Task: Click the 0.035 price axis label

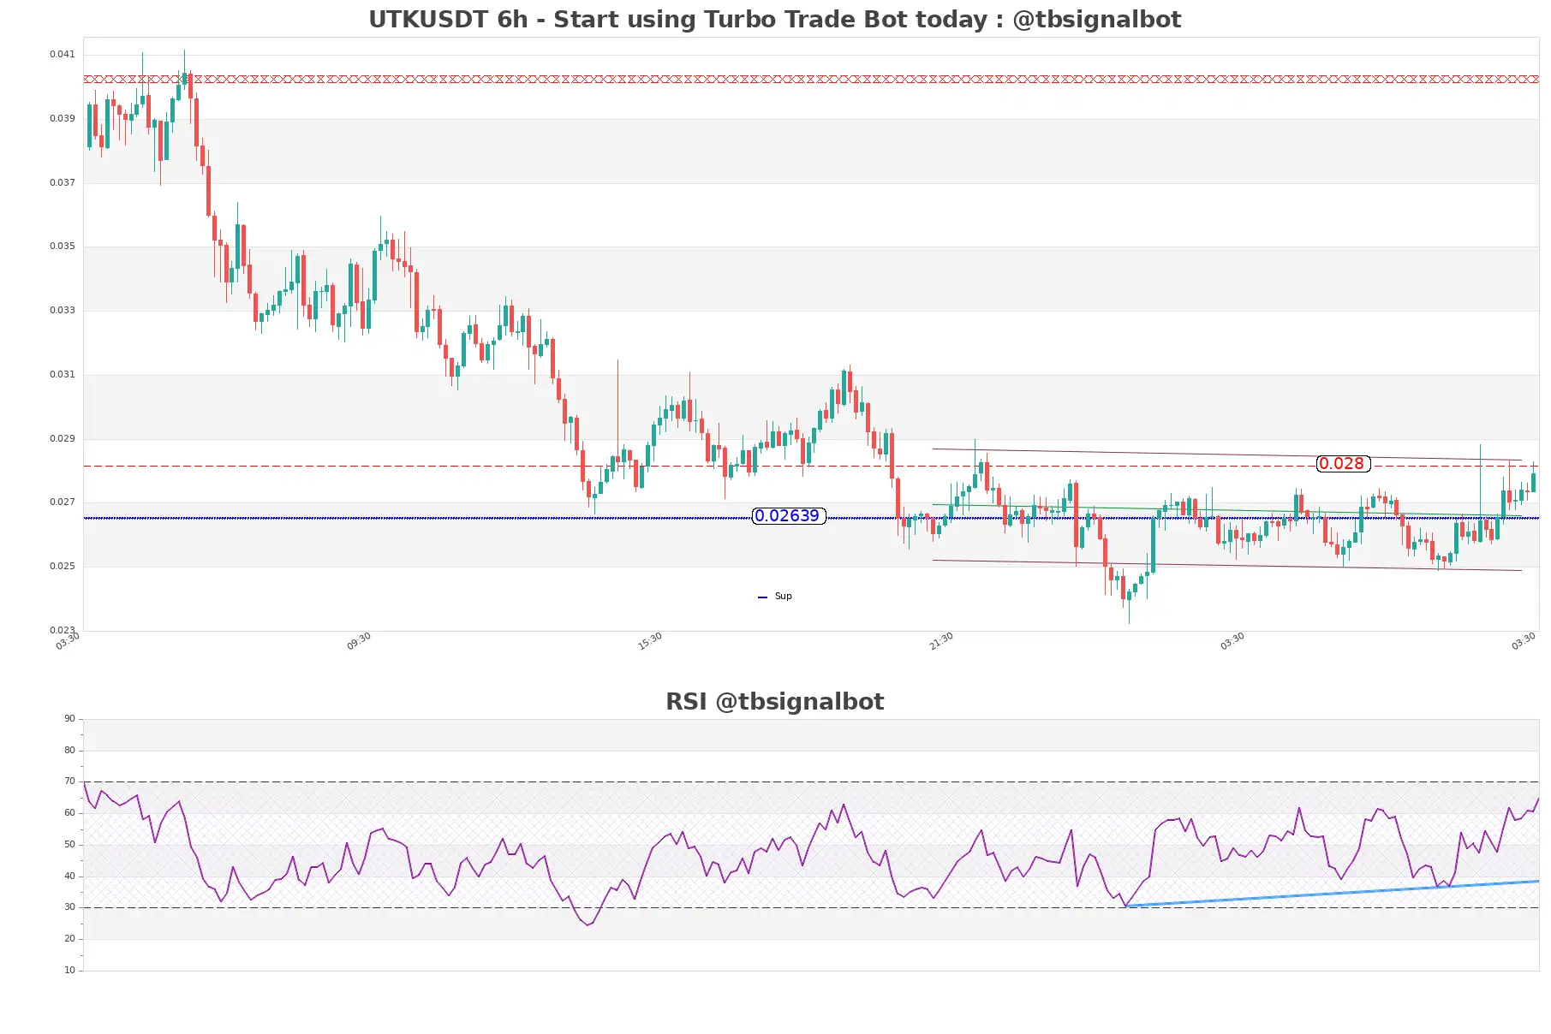Action: (62, 247)
